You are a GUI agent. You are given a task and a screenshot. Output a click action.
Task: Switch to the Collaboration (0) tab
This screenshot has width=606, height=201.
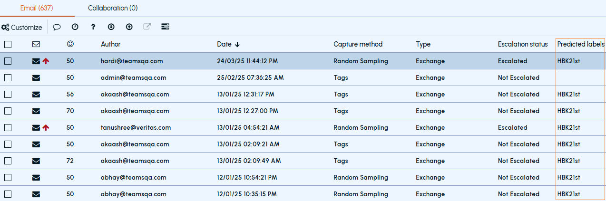tap(113, 8)
